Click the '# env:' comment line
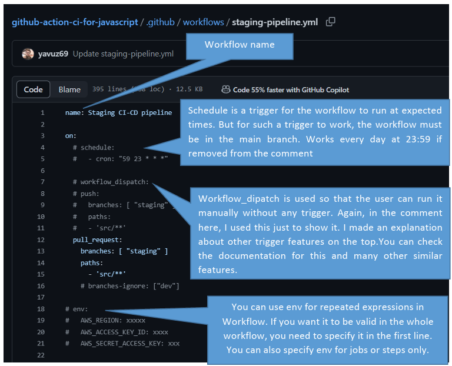Image resolution: width=452 pixels, height=366 pixels. [77, 309]
